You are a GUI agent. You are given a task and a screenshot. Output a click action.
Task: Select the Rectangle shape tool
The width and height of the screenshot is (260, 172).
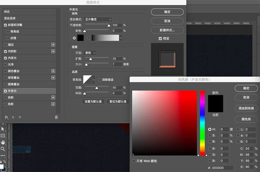[3, 136]
